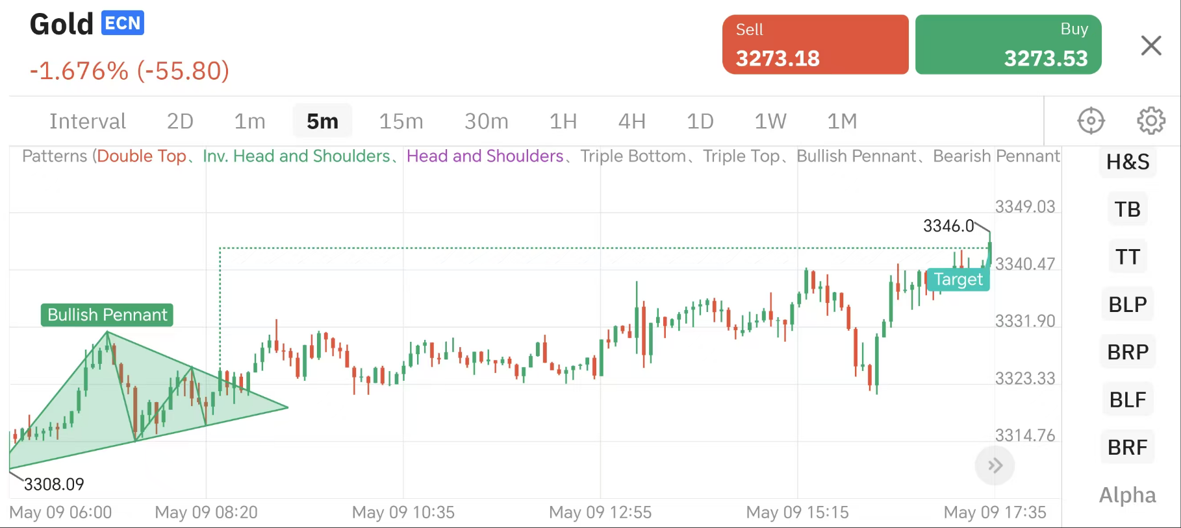Click the Target marker on chart
Viewport: 1181px width, 528px height.
tap(958, 280)
